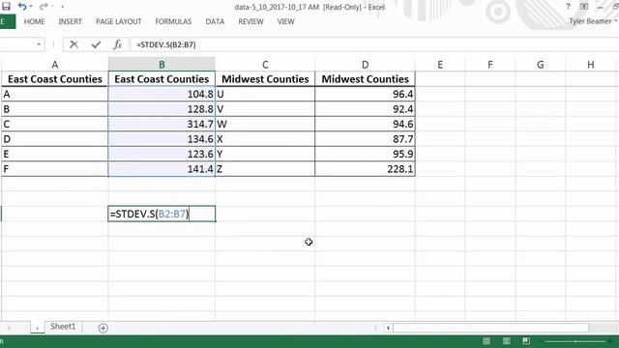
Task: Open the REVIEW ribbon tab
Action: click(251, 21)
